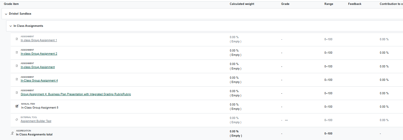Screen dimensions: 403x140
Task: Collapse the In Class Assignments category
Action: click(10, 26)
